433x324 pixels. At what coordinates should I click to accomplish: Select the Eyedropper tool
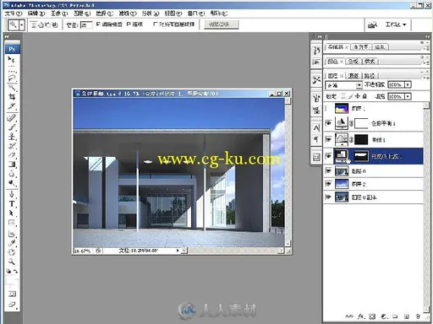pyautogui.click(x=12, y=243)
